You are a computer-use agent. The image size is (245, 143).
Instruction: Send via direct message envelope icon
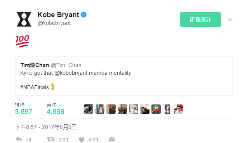[x=111, y=139]
